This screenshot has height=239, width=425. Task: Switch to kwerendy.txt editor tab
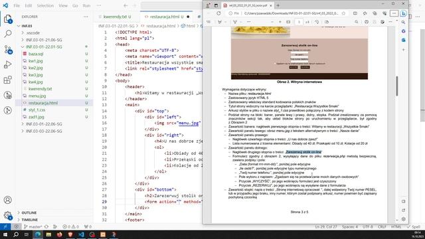click(117, 17)
